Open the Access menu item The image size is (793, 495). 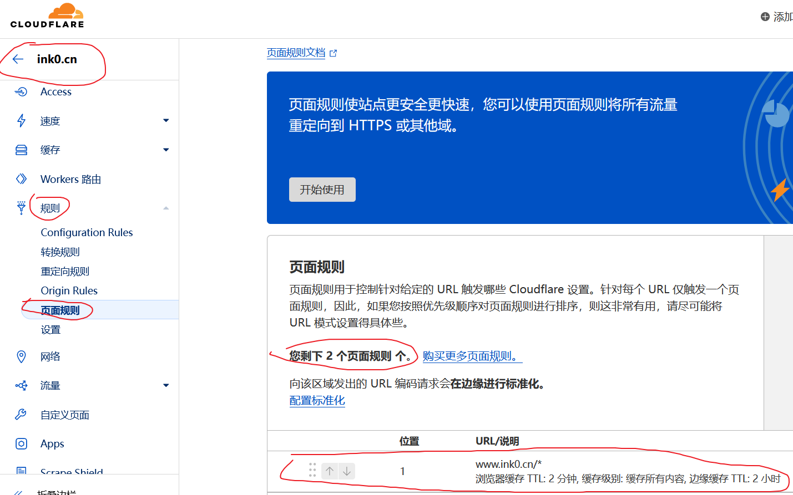pos(56,92)
